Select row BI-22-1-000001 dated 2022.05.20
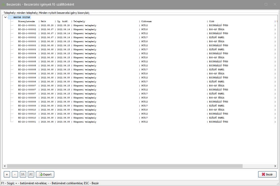Viewport: 280px width, 186px height. [x=27, y=25]
